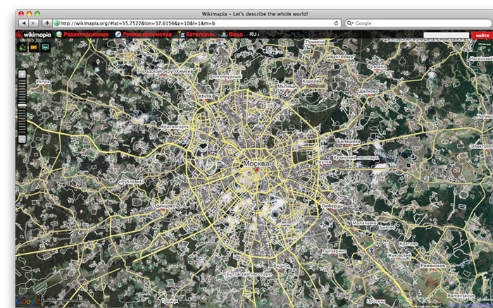The height and width of the screenshot is (308, 493).
Task: Zoom in with the plus button
Action: coord(22,73)
